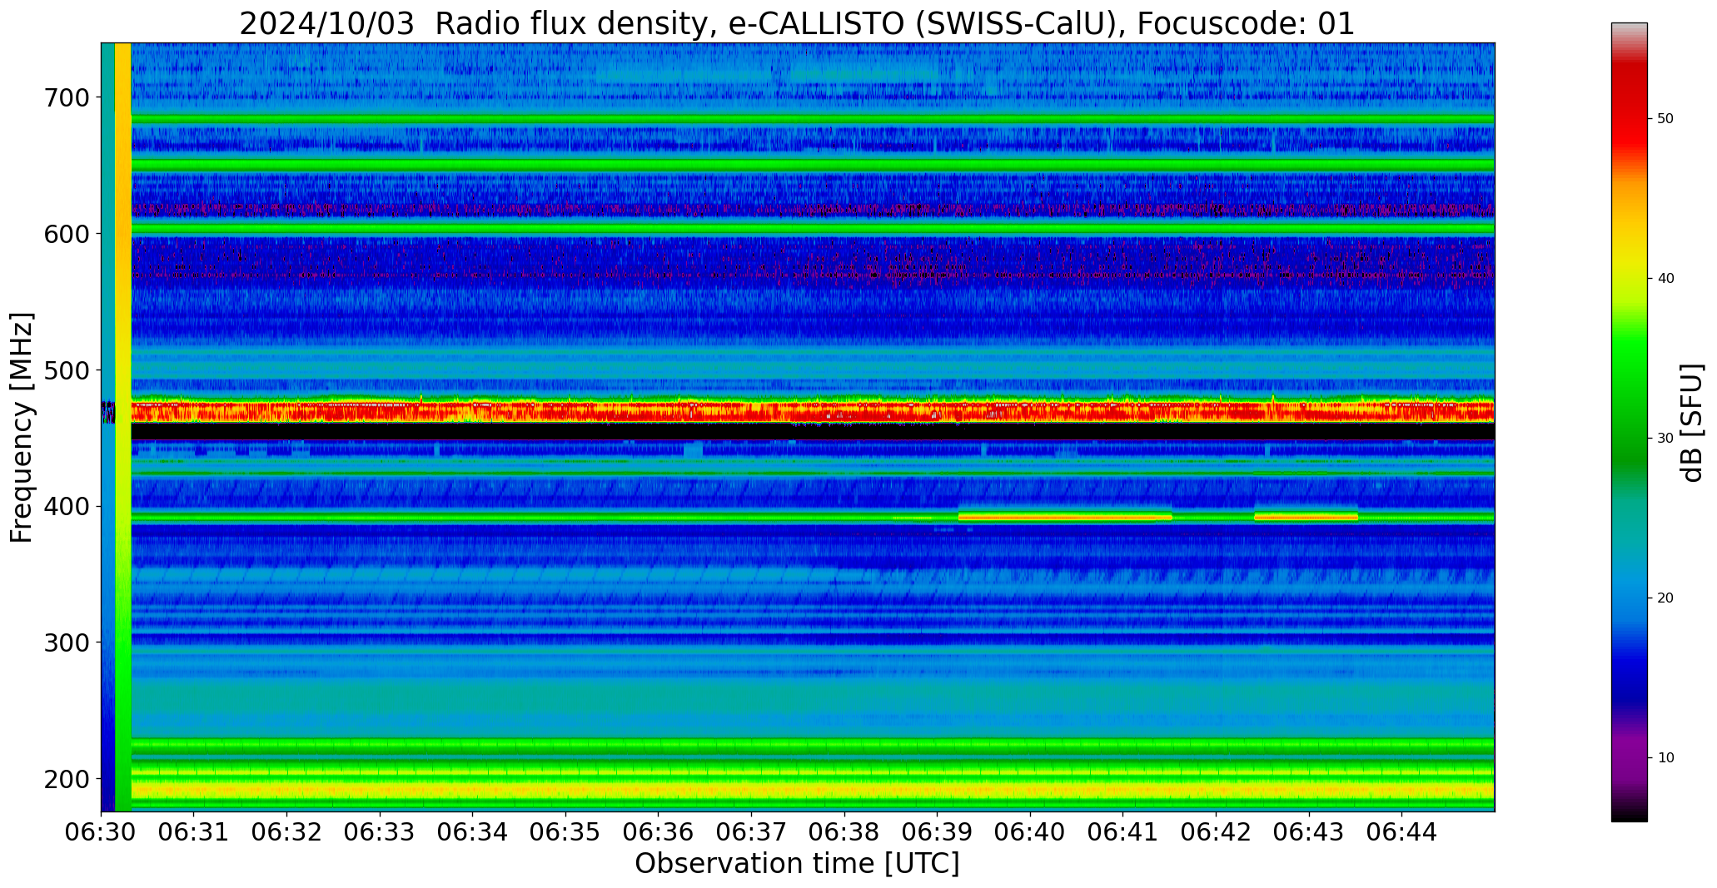Click the 06:43 time tick label
The width and height of the screenshot is (1717, 888).
click(1309, 831)
